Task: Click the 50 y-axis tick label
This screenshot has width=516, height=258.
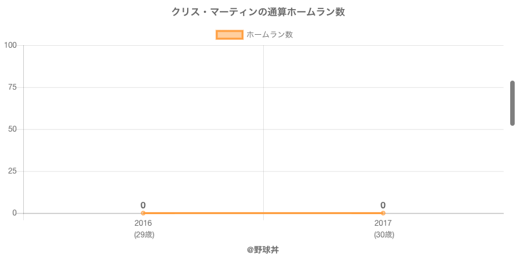Action: 12,130
